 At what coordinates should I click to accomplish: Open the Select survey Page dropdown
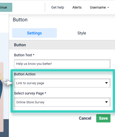62,102
